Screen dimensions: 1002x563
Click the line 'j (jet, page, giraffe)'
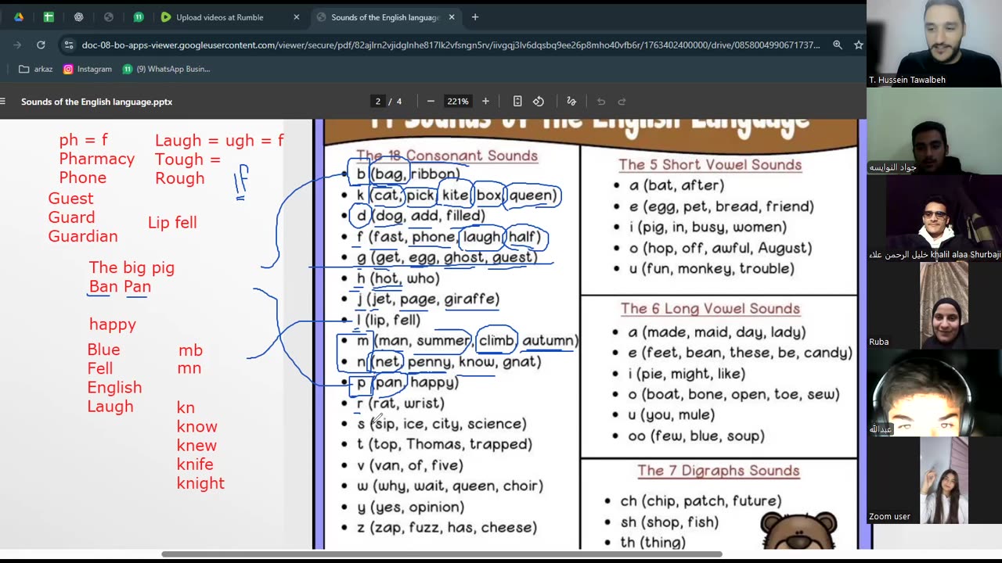click(x=428, y=299)
